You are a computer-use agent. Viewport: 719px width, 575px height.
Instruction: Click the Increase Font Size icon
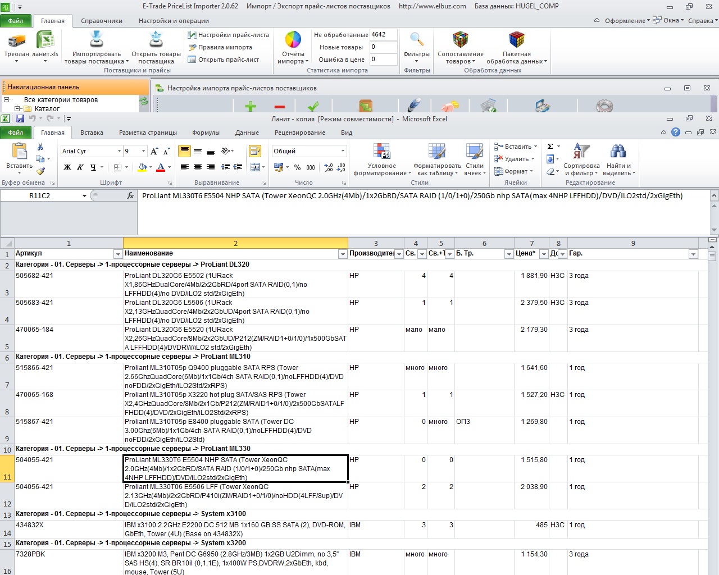pyautogui.click(x=154, y=151)
